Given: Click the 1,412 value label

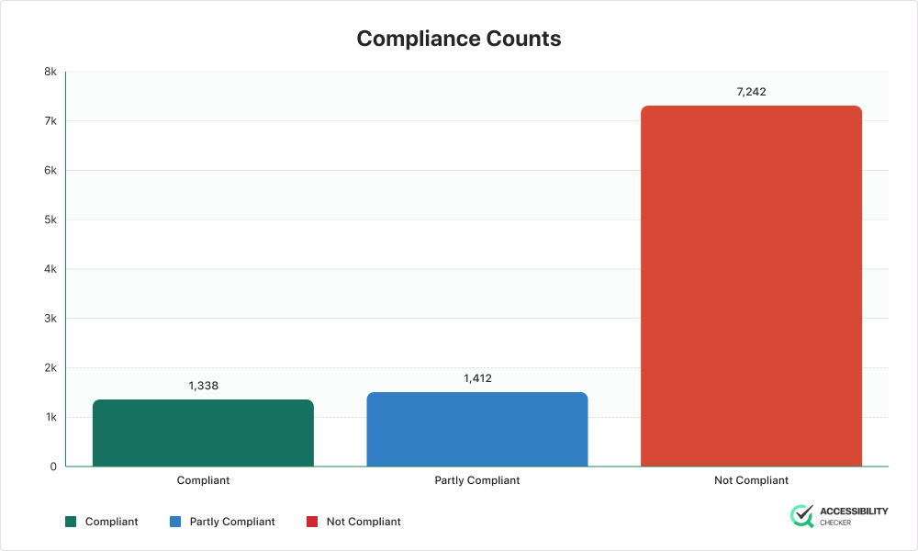Looking at the screenshot, I should point(476,377).
